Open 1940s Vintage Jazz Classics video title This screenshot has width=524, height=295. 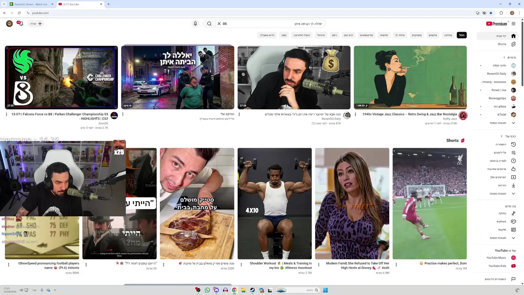pyautogui.click(x=409, y=114)
